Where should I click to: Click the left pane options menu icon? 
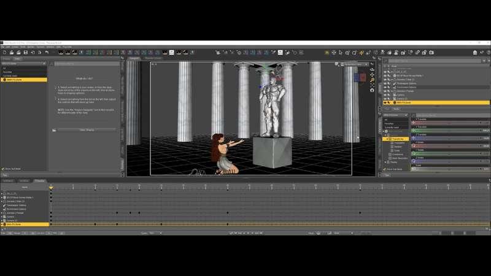[122, 58]
